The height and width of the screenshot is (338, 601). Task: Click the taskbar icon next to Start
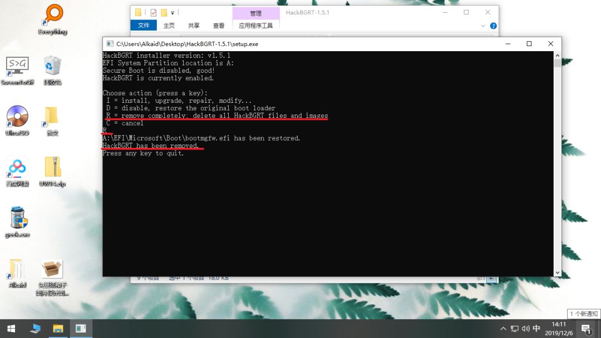point(35,329)
